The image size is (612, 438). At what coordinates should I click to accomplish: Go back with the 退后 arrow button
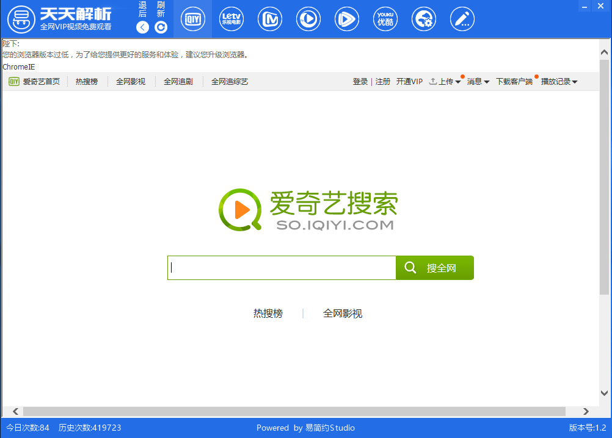click(x=142, y=27)
